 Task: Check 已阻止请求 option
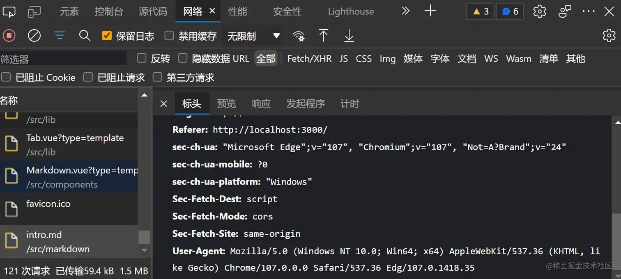[88, 77]
